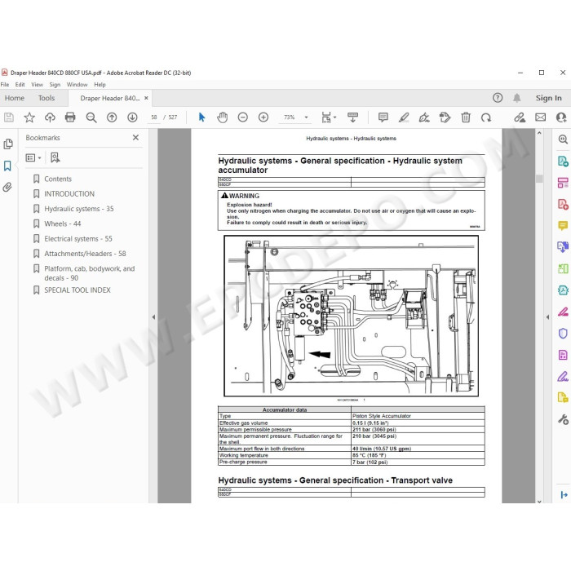571x571 pixels.
Task: Open the sign document tool
Action: [x=424, y=117]
